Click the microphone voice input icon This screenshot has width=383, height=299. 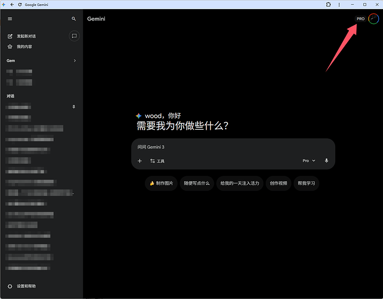coord(326,161)
